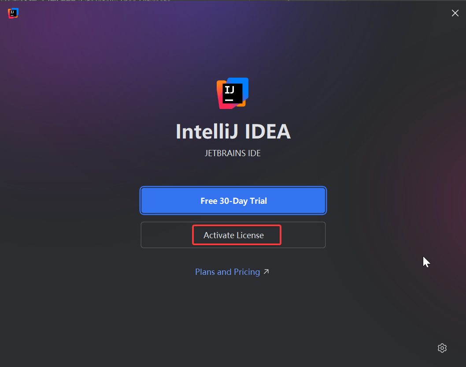Screen dimensions: 466x367
Task: Click the options gear in the dialog corner
Action: (442, 348)
